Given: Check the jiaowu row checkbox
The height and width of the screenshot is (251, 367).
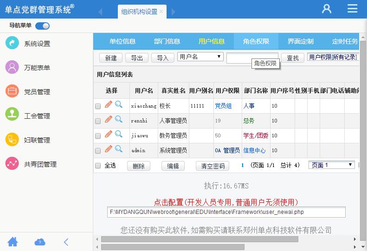Looking at the screenshot, I should click(98, 135).
